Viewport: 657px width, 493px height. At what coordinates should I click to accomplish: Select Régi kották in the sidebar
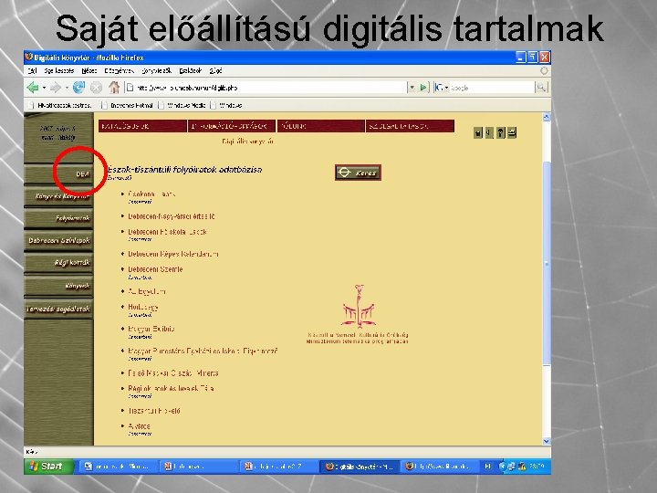click(58, 263)
